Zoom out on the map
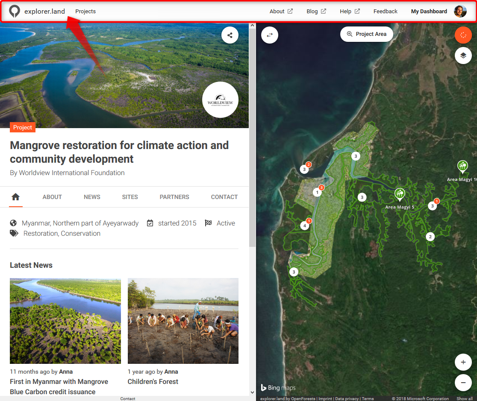Viewport: 477px width, 401px height. [463, 383]
